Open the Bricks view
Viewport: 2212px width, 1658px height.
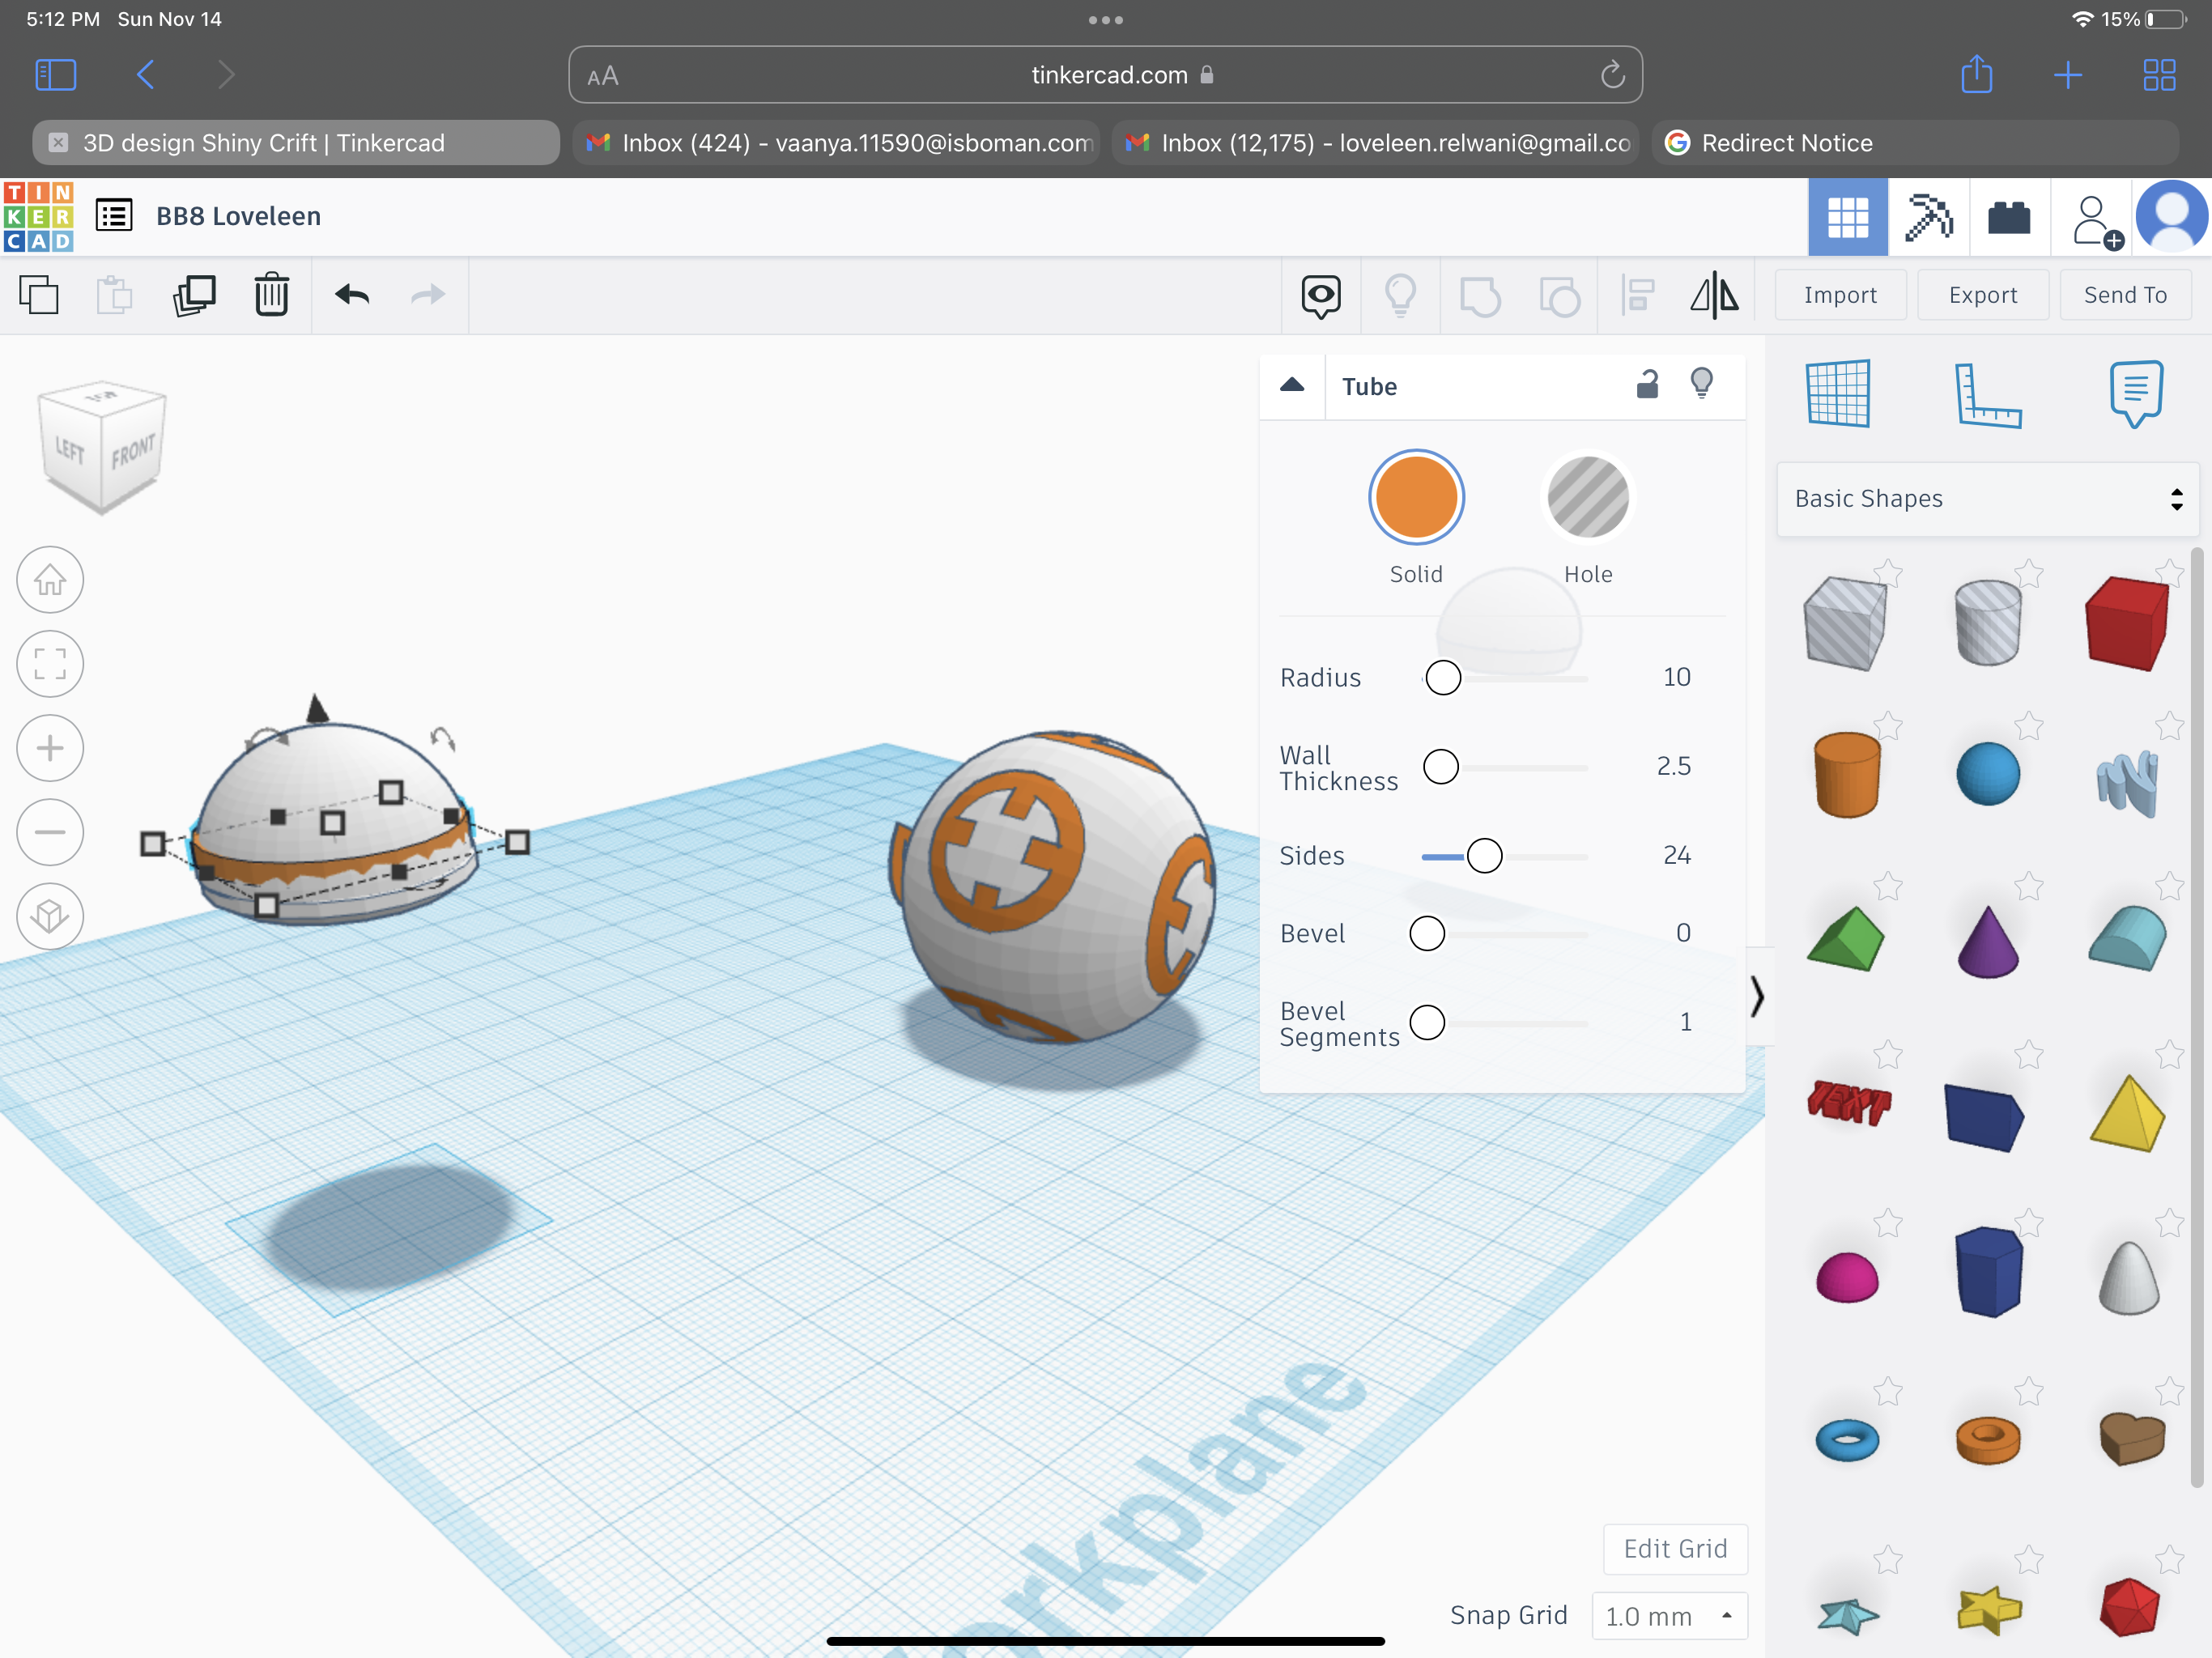tap(2009, 217)
